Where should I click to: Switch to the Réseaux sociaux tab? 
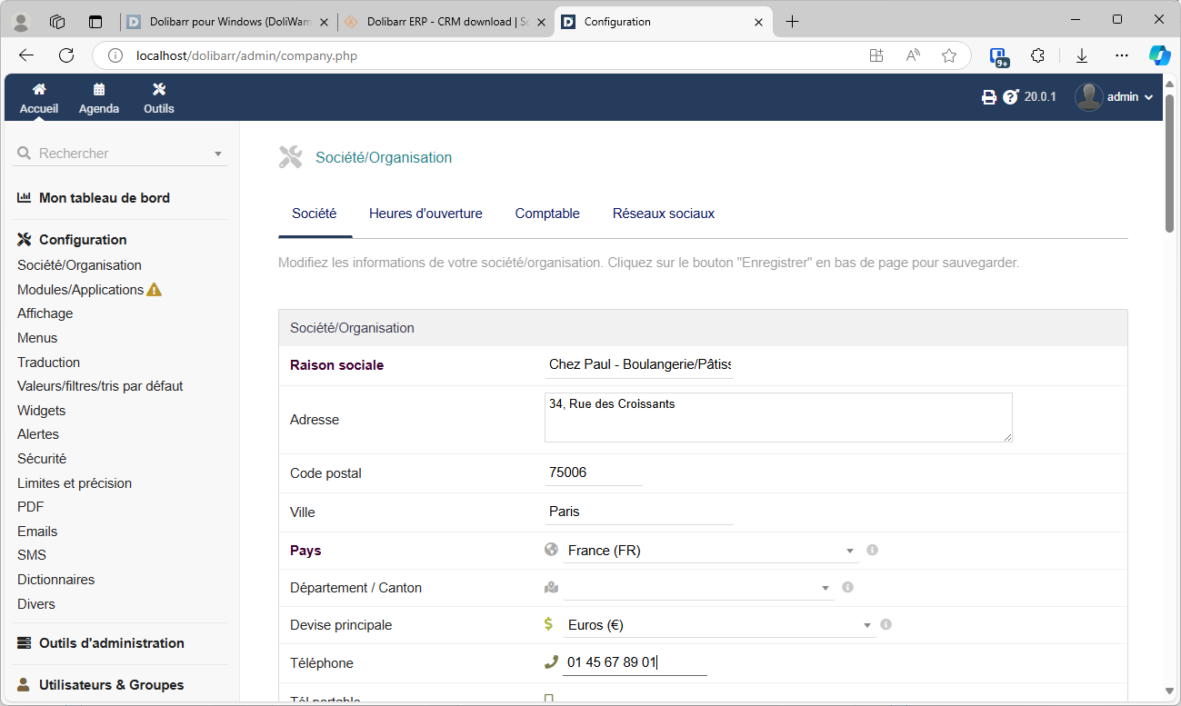tap(663, 214)
